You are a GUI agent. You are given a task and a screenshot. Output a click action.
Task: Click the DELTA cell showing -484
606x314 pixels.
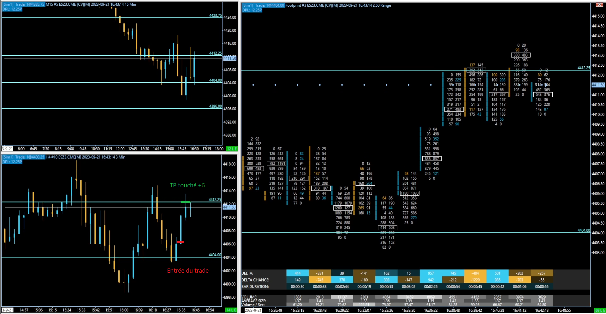tap(475, 273)
